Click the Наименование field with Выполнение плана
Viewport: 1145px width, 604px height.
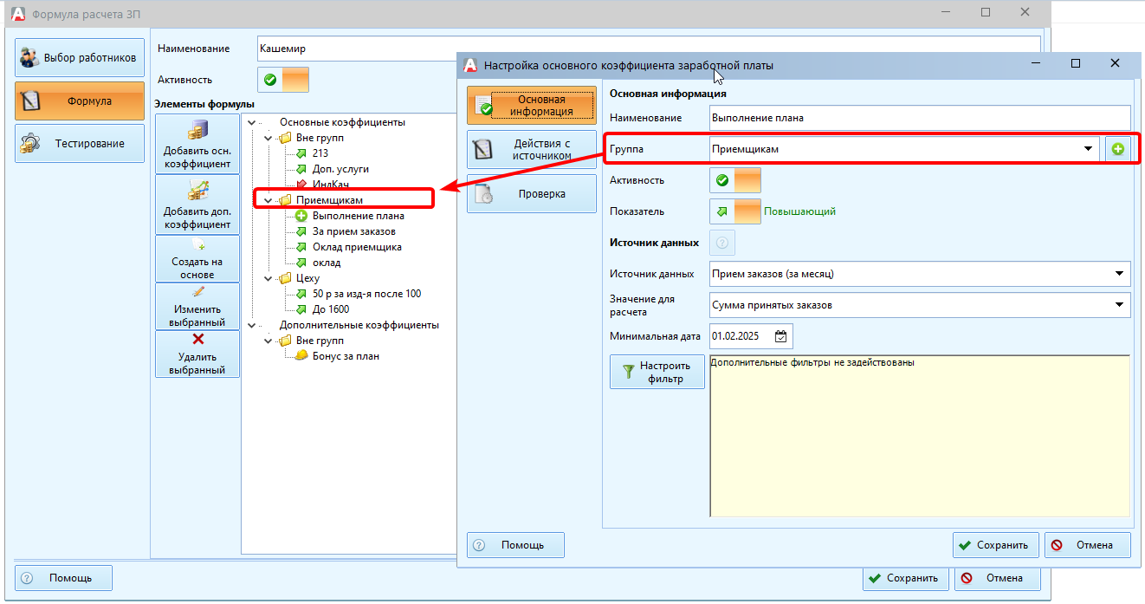coord(919,118)
